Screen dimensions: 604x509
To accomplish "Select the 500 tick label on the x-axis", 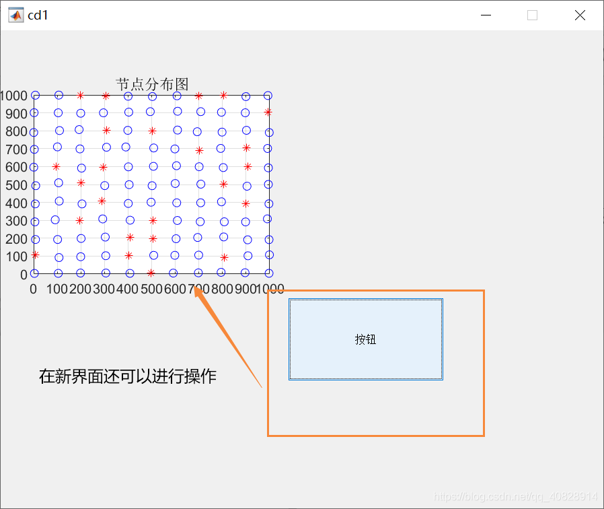I will click(x=151, y=290).
